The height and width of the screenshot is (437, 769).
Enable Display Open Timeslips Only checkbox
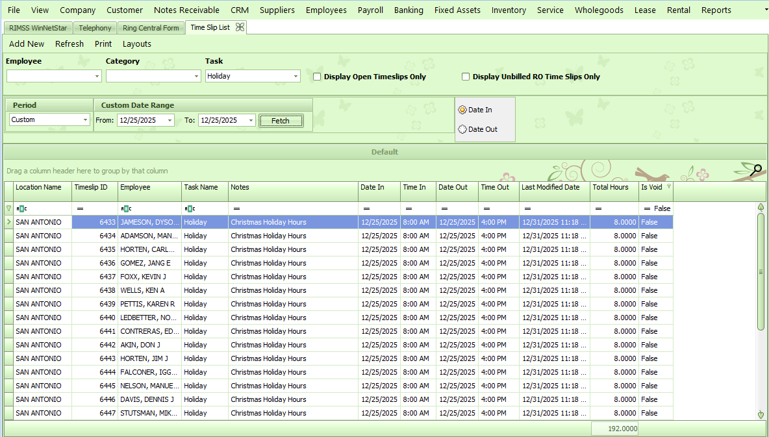(318, 77)
